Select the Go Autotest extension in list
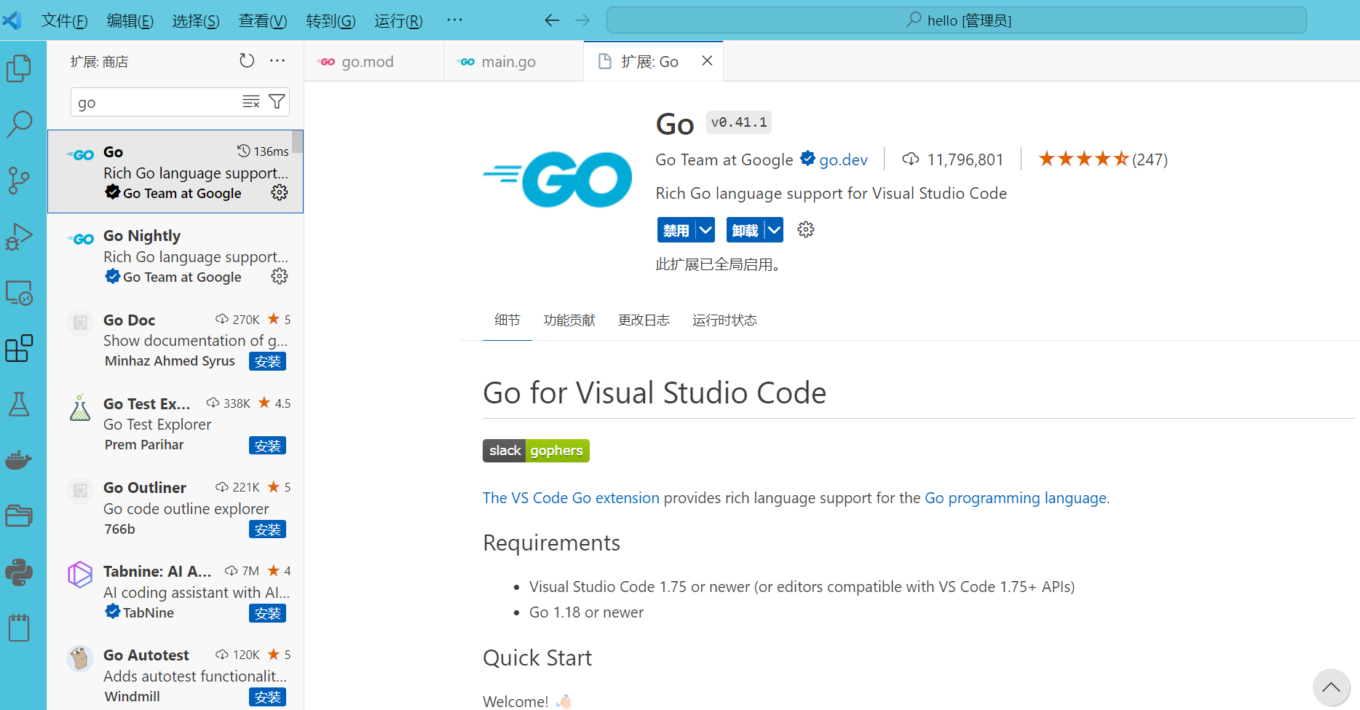This screenshot has width=1360, height=710. [175, 673]
